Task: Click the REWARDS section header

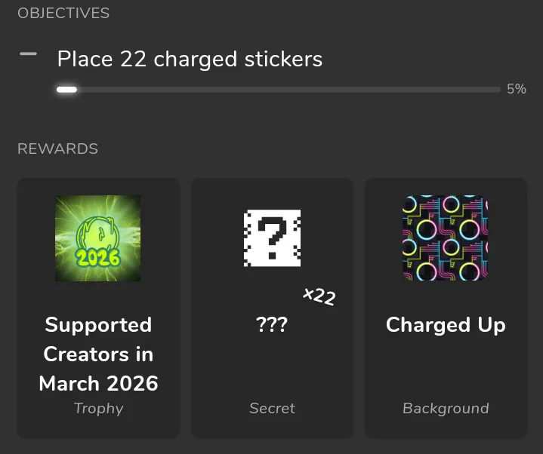Action: pos(57,149)
